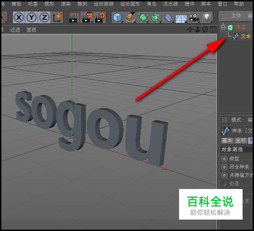Collapse the 挤压 extrude object tree
254x231 pixels.
[x=223, y=27]
